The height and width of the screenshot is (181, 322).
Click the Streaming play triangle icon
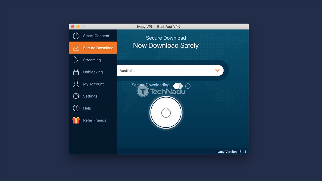tap(76, 60)
